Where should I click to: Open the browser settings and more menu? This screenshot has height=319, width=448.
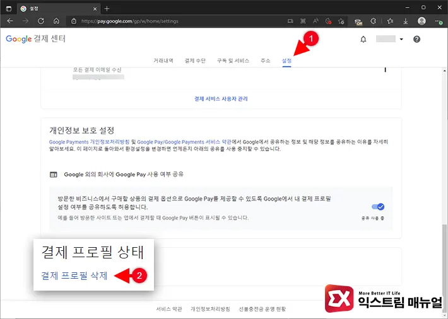(x=439, y=21)
